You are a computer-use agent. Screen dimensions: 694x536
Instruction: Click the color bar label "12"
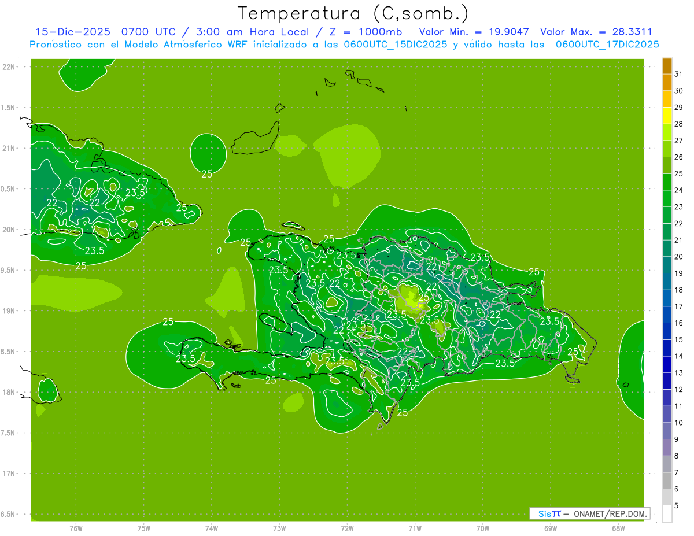[x=679, y=390]
